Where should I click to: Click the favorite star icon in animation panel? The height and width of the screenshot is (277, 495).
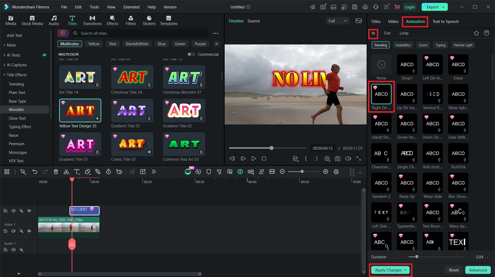(x=476, y=33)
